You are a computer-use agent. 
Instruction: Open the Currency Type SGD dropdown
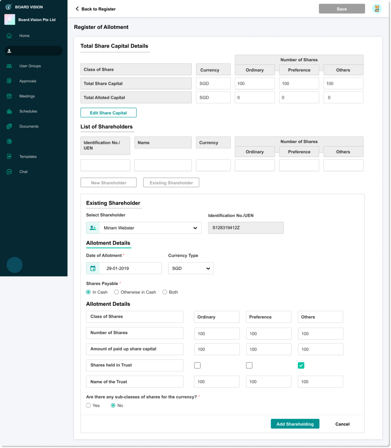pyautogui.click(x=190, y=269)
